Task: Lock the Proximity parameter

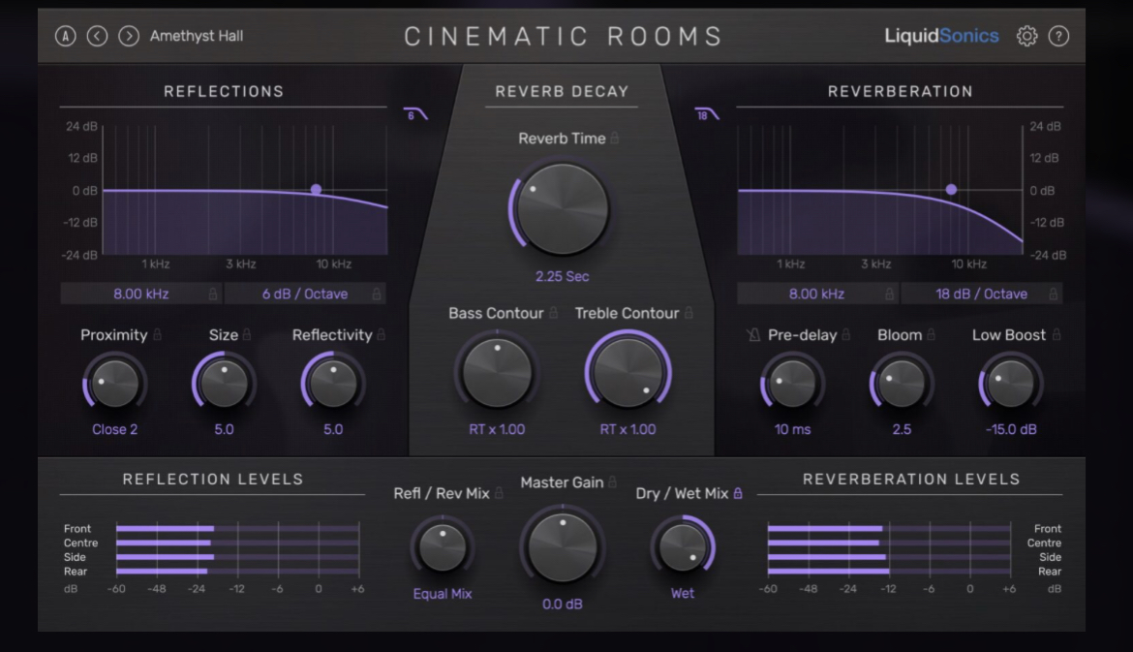Action: (158, 334)
